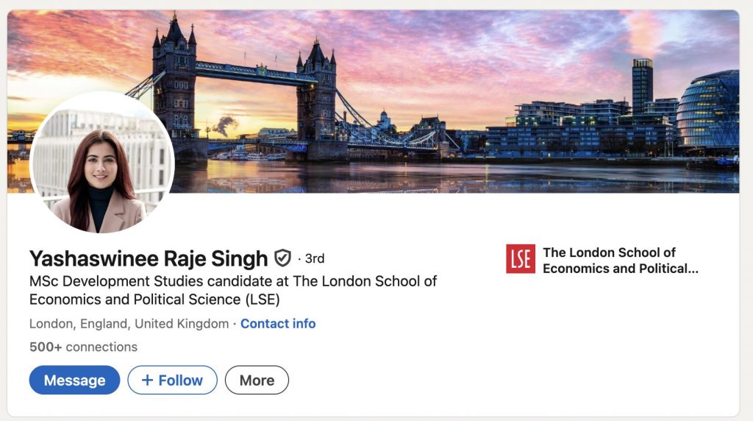Image resolution: width=753 pixels, height=421 pixels.
Task: Select the MSc Development Studies headline text
Action: pos(233,290)
